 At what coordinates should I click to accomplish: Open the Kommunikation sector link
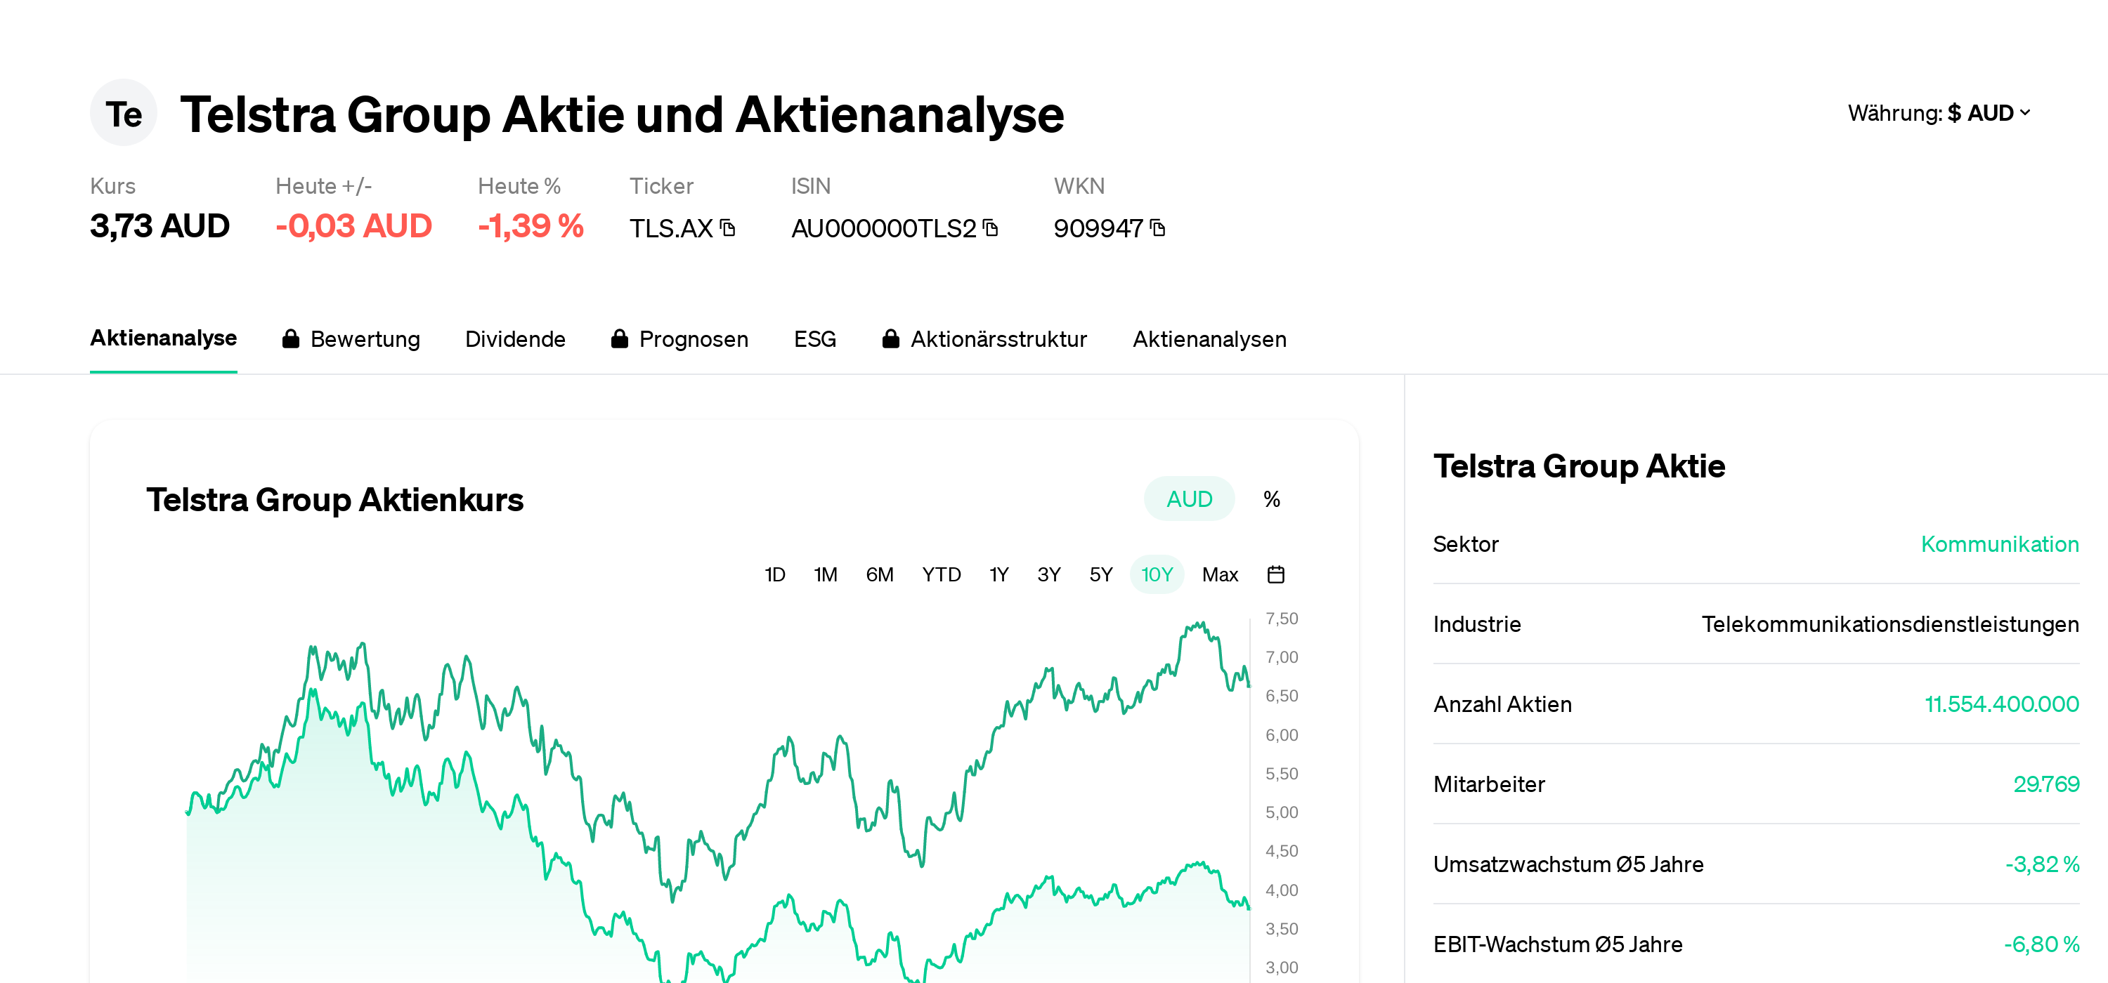click(x=2000, y=544)
